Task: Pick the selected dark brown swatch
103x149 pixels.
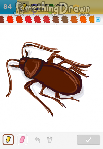Action: 56,19
